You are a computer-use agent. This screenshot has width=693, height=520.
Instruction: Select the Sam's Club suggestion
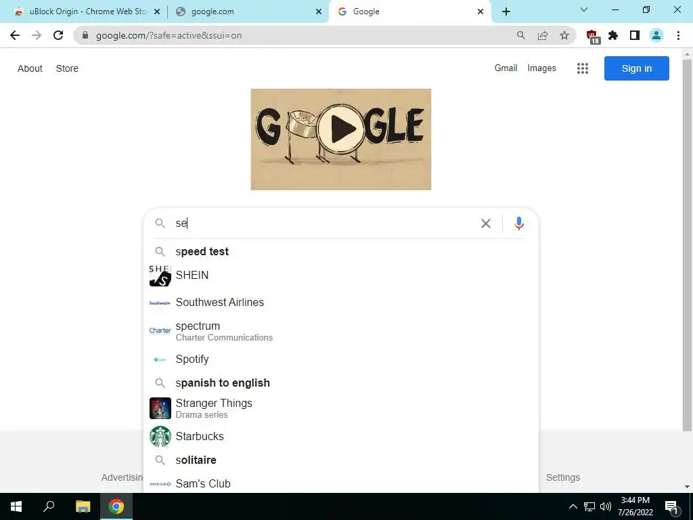tap(341, 483)
